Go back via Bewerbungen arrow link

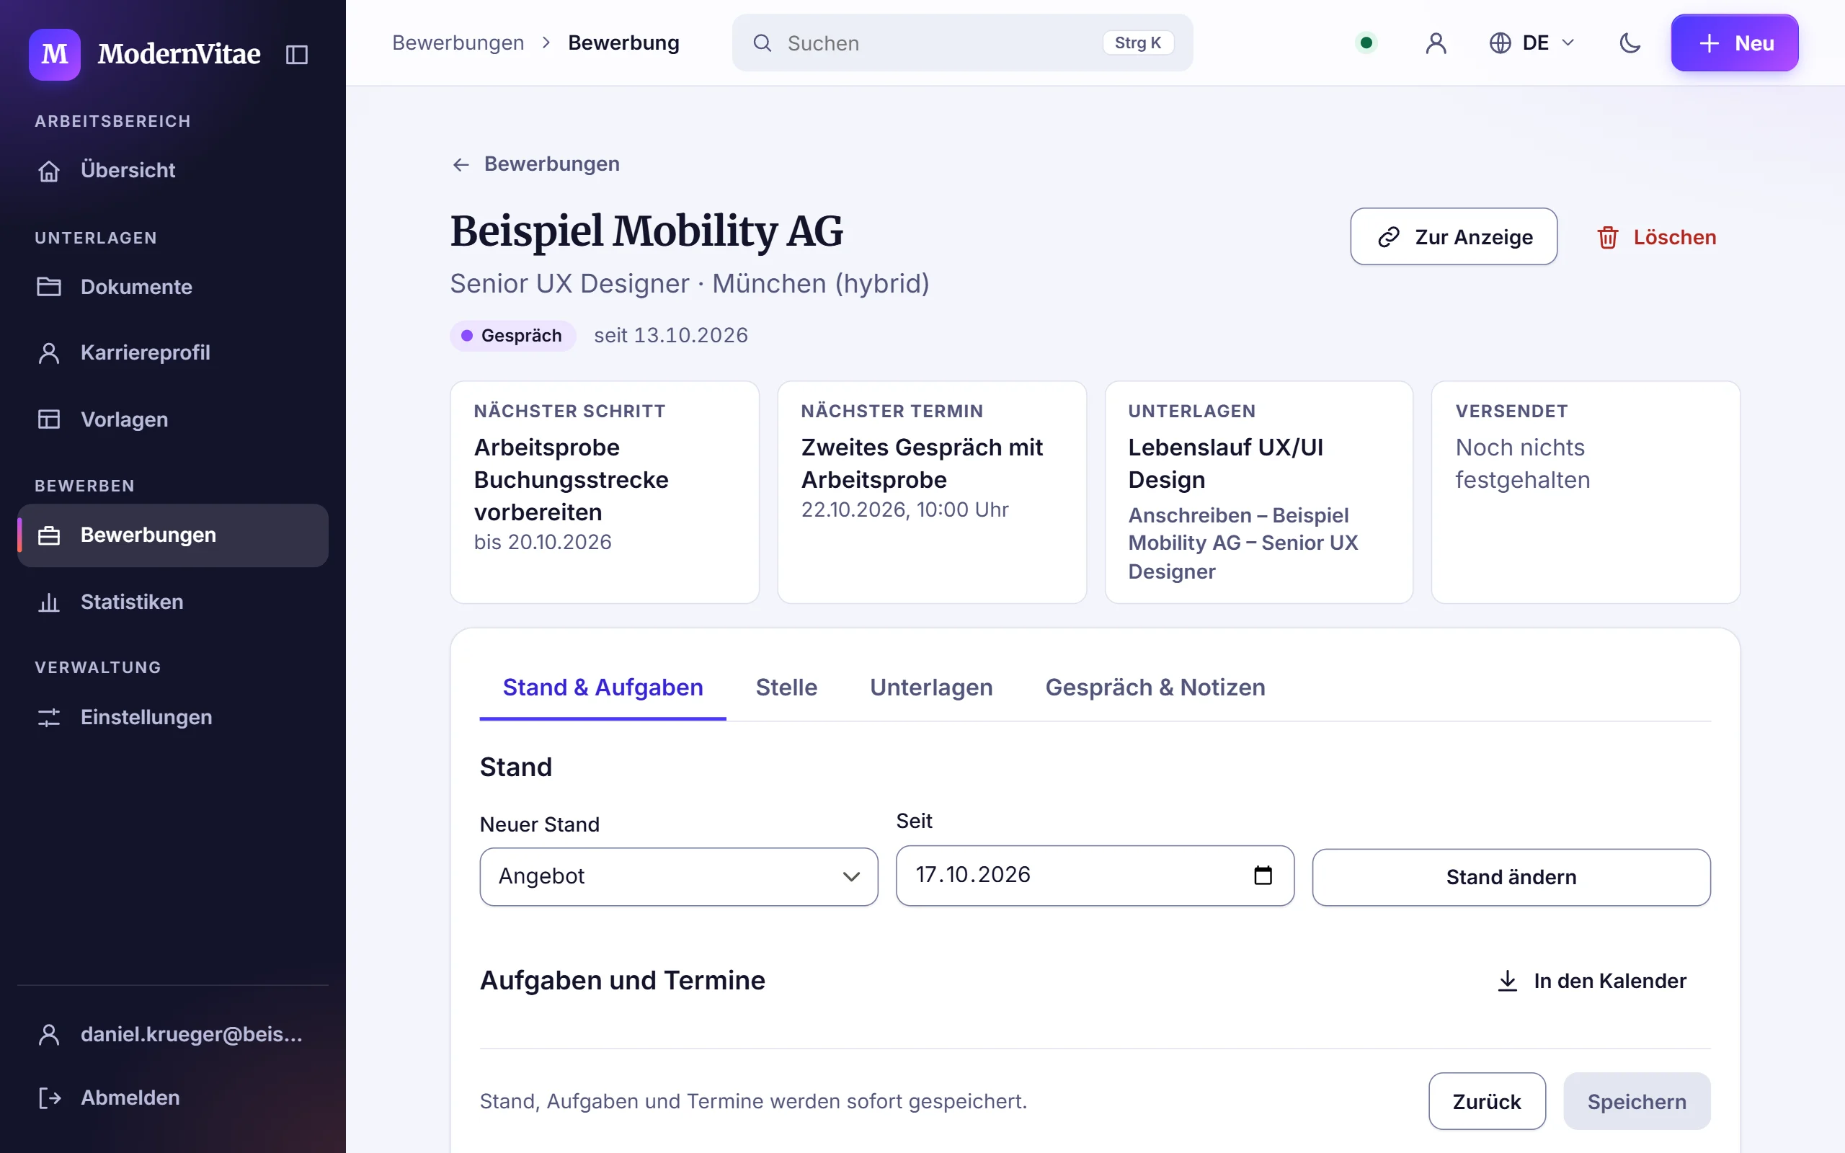tap(535, 164)
